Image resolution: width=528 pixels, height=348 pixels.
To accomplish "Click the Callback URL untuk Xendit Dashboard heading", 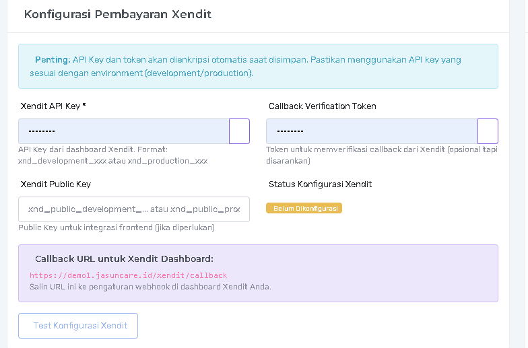I will [x=124, y=258].
